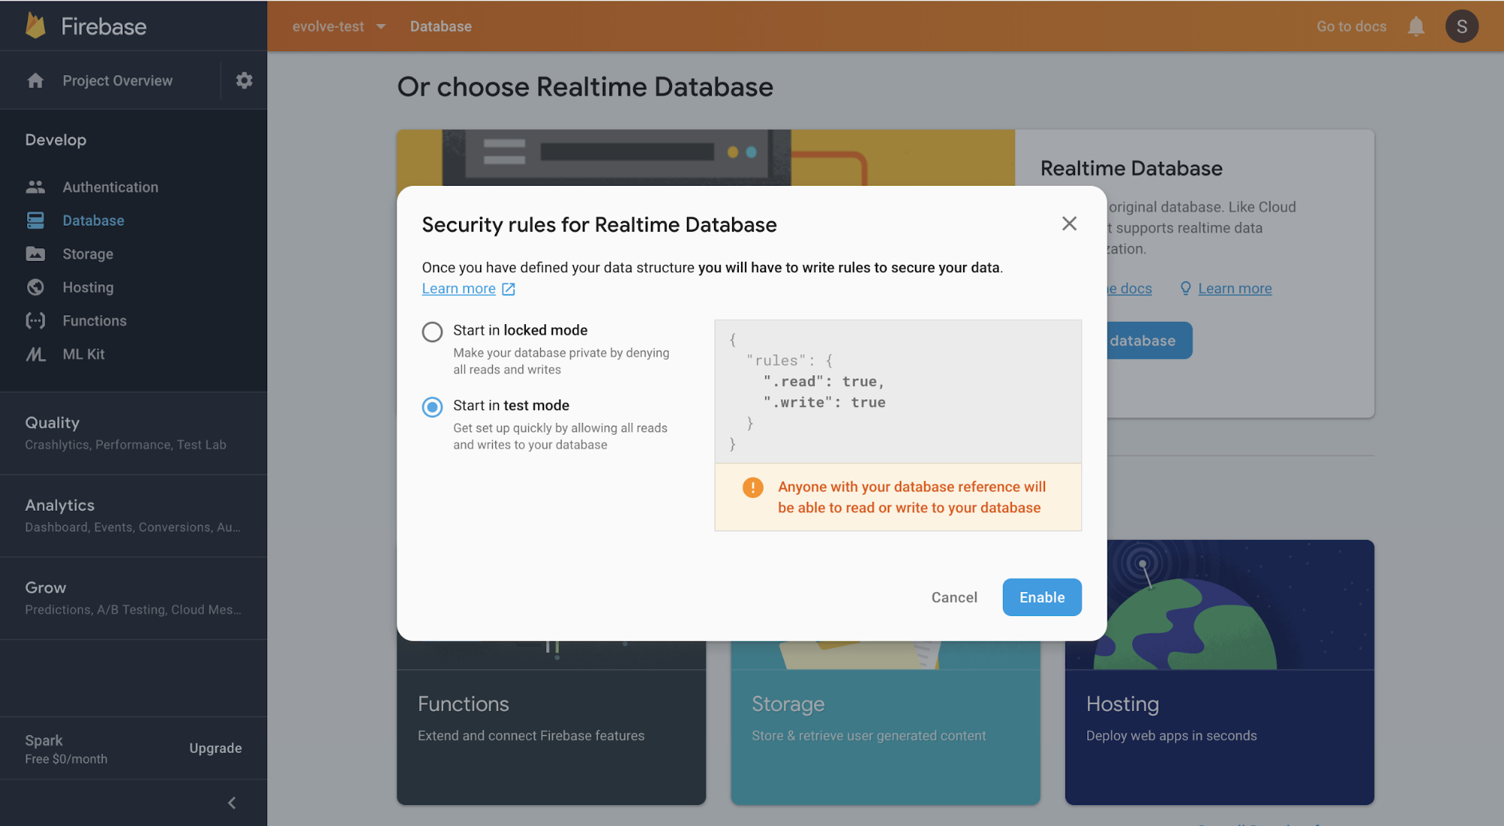Viewport: 1504px width, 826px height.
Task: Click the Database sidebar icon
Action: (35, 220)
